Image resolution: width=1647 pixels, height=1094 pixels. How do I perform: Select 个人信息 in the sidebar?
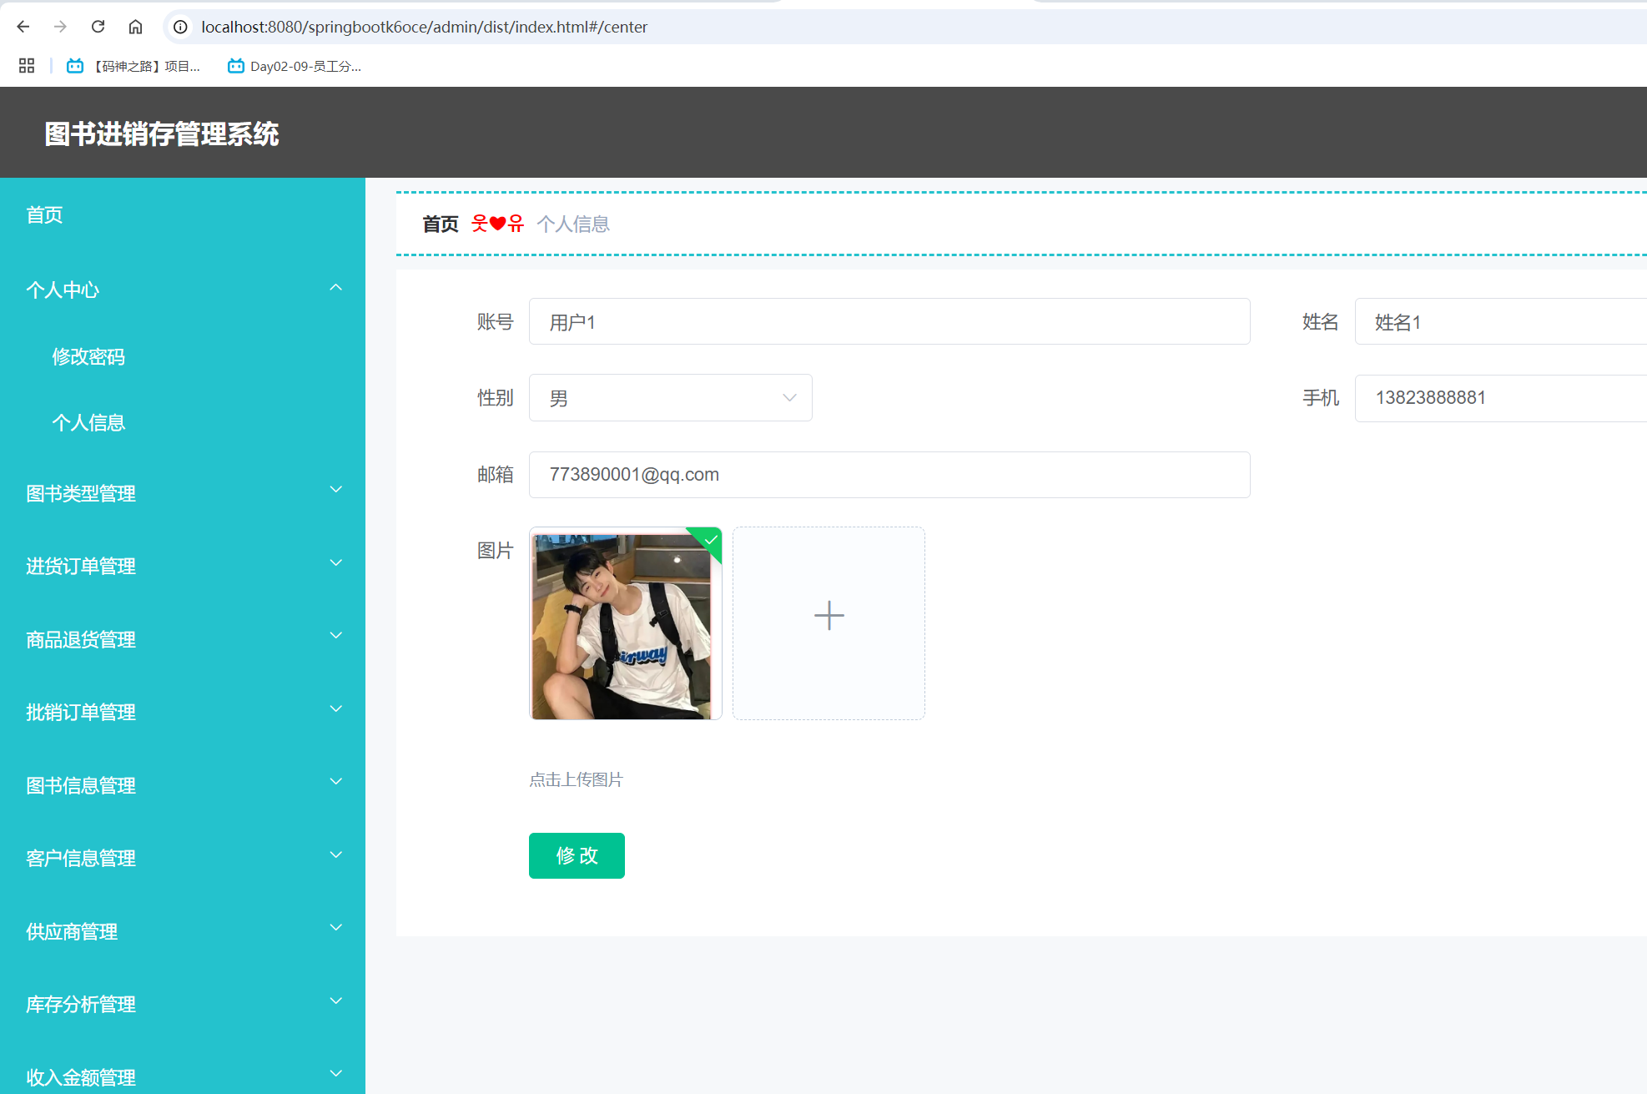coord(88,422)
